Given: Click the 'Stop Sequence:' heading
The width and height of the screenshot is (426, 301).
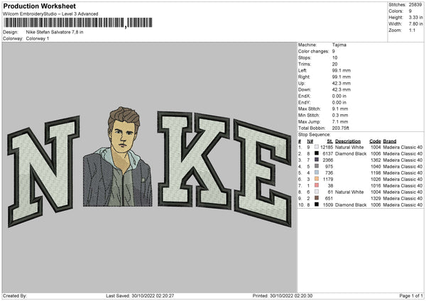Looking at the screenshot, I should tap(314, 135).
